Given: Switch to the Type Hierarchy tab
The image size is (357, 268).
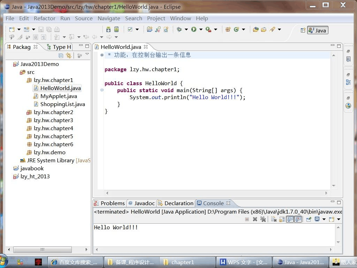Looking at the screenshot, I should point(59,47).
